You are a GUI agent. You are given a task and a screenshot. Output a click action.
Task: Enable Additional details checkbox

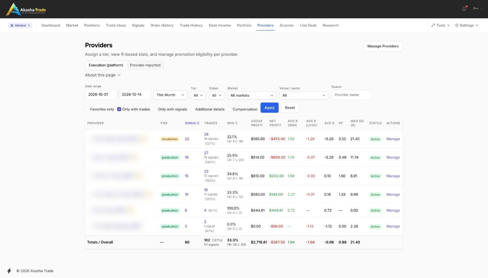point(192,109)
